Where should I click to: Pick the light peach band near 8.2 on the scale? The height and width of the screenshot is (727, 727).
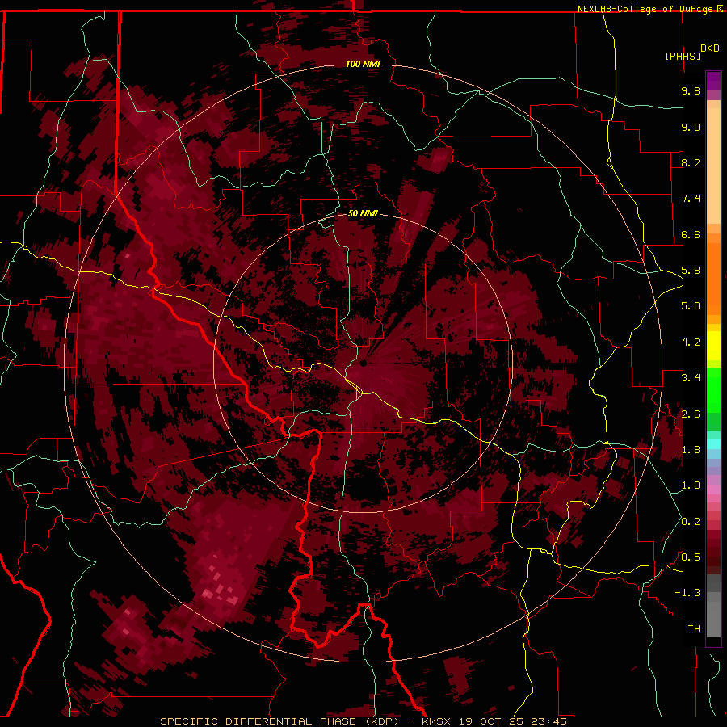click(713, 166)
